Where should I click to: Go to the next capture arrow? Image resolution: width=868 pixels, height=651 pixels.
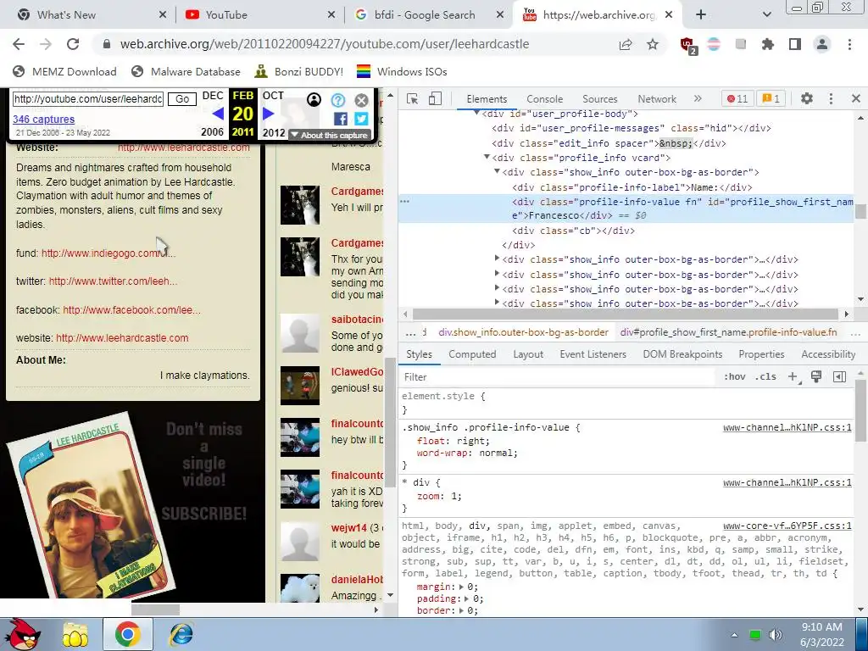269,114
